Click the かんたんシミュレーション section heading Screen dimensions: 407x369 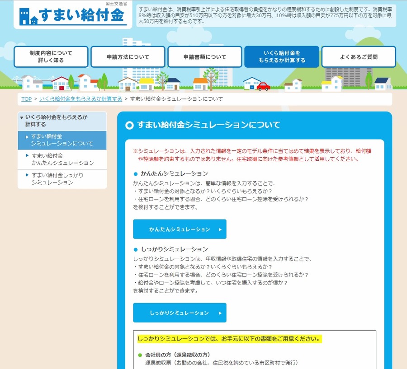click(174, 173)
